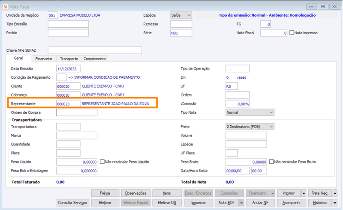Screen dimensions: 343x210
Task: Click Consulta Serviços button
Action: pyautogui.click(x=72, y=203)
